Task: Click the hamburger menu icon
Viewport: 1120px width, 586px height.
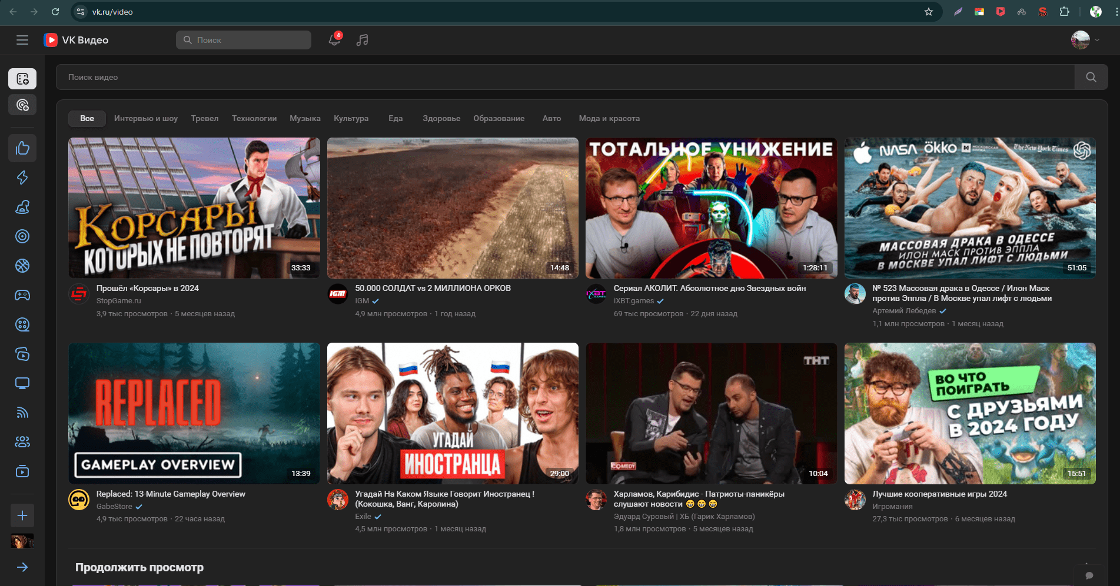Action: (22, 40)
